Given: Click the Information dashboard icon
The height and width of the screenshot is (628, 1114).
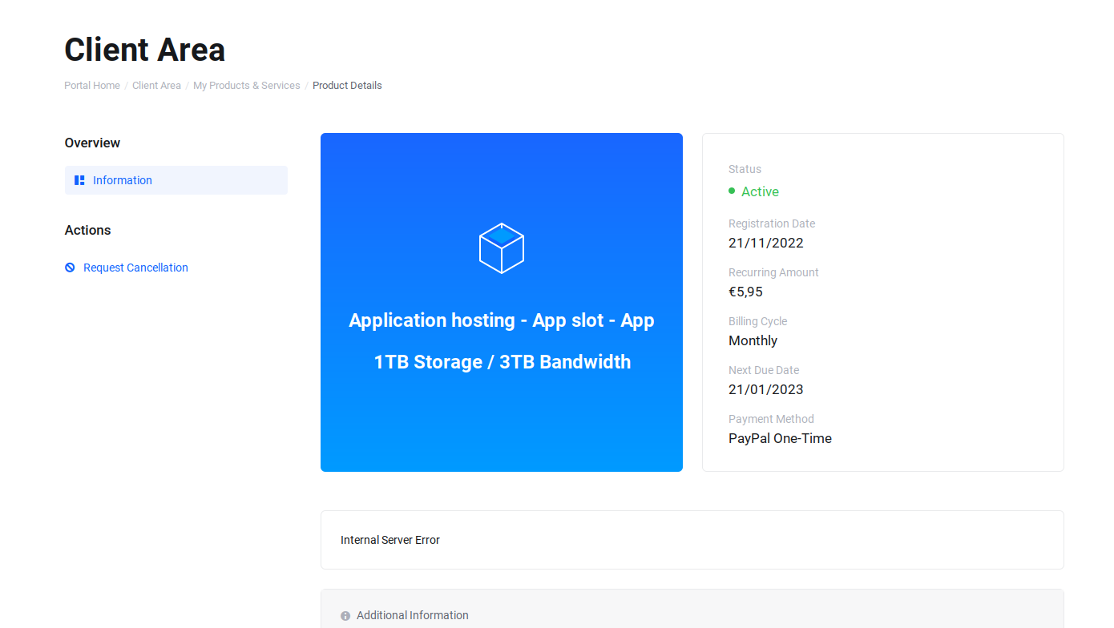Looking at the screenshot, I should coord(79,180).
